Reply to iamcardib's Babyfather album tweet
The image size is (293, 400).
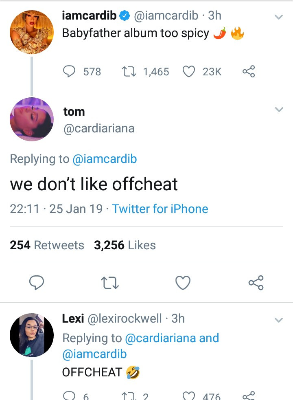(69, 72)
